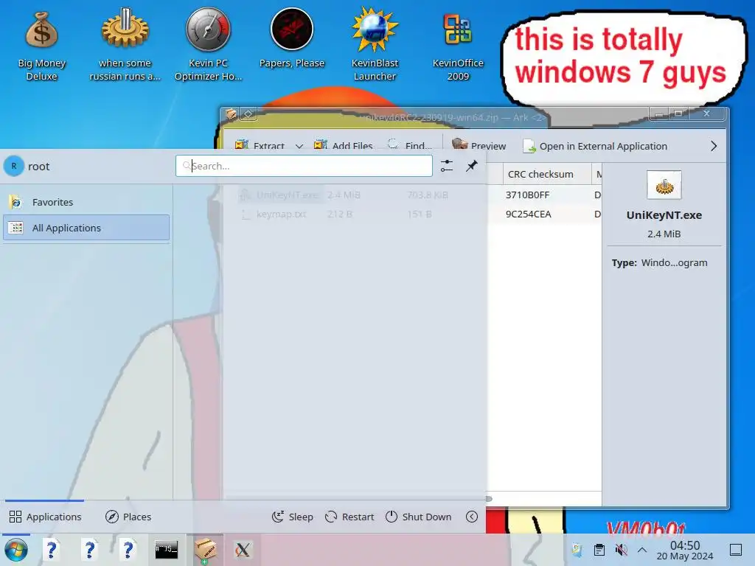Click Ark window menu icon in titlebar
This screenshot has width=755, height=566.
tap(231, 114)
